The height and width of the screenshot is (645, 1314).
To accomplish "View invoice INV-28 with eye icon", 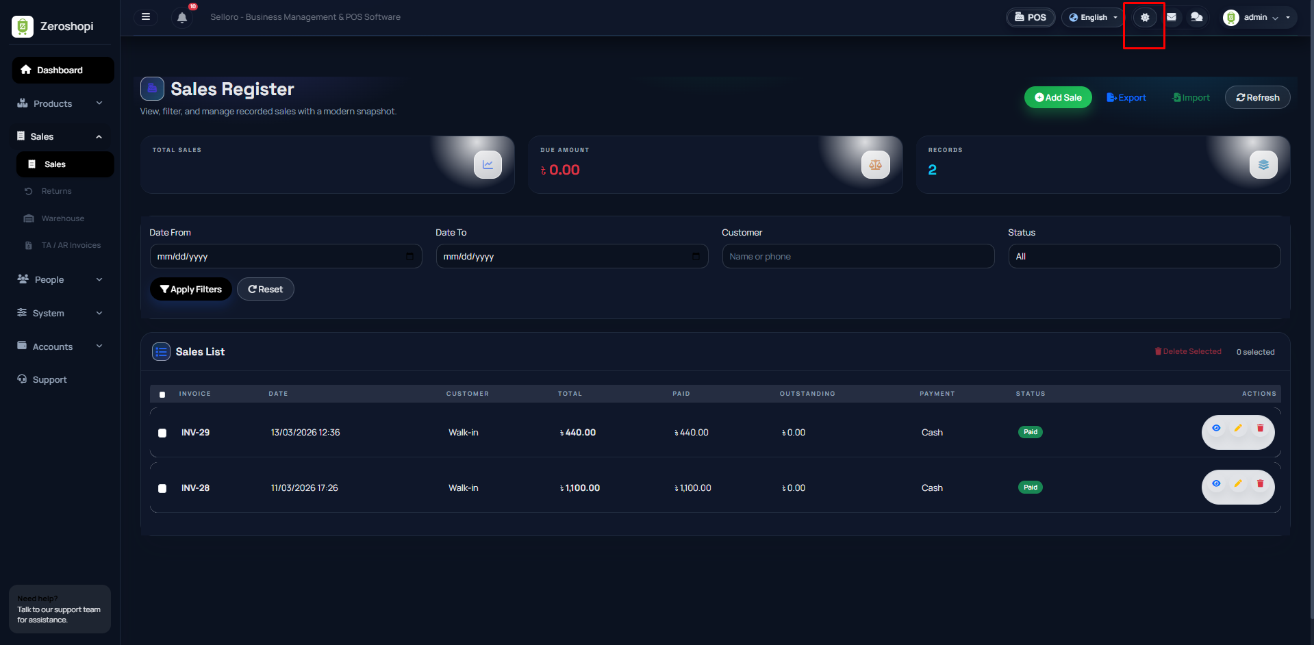I will [1216, 483].
